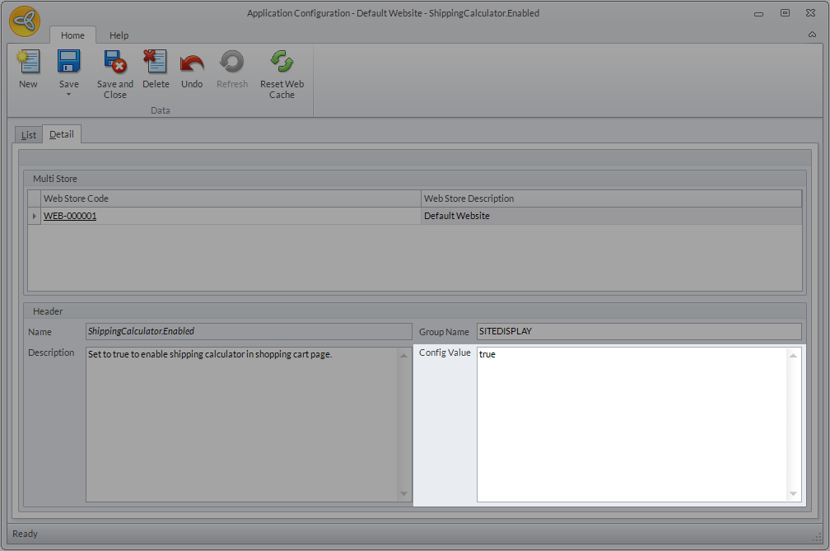Click the Data ribbon group label
Screen dimensions: 830x551
[x=161, y=110]
